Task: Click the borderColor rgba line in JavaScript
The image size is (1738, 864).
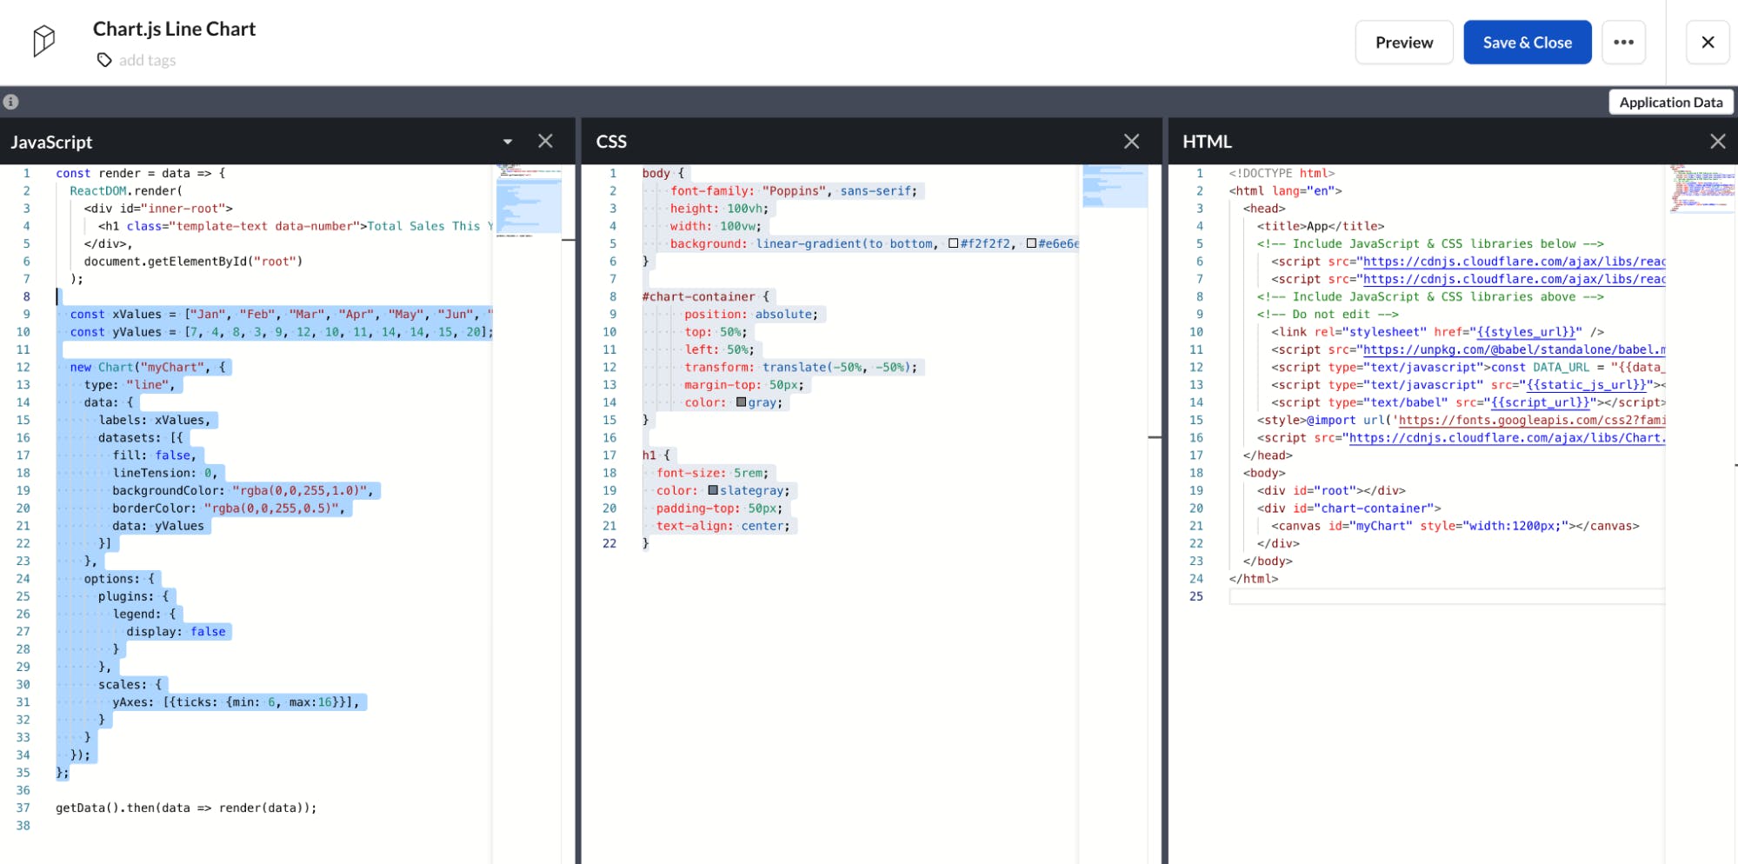Action: tap(229, 508)
